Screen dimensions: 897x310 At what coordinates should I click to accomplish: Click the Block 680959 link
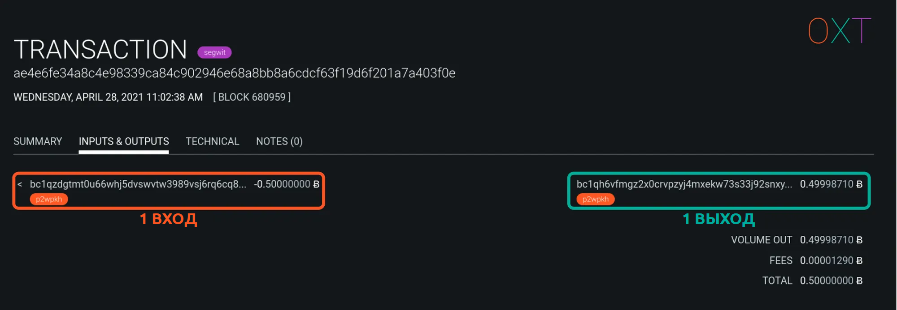pos(252,97)
